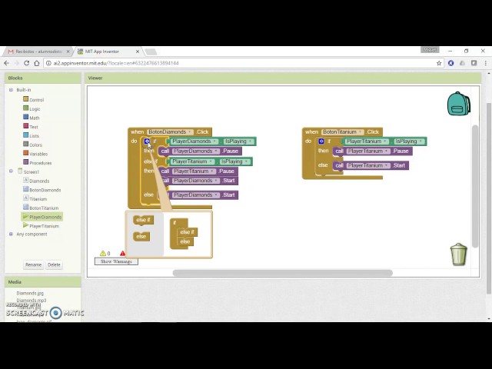492x369 pixels.
Task: Click the browser home button
Action: 37,63
